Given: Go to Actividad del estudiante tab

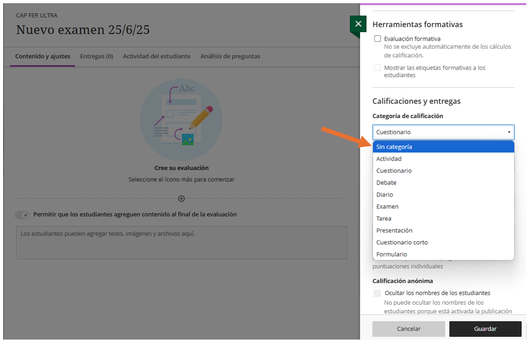Looking at the screenshot, I should (156, 56).
